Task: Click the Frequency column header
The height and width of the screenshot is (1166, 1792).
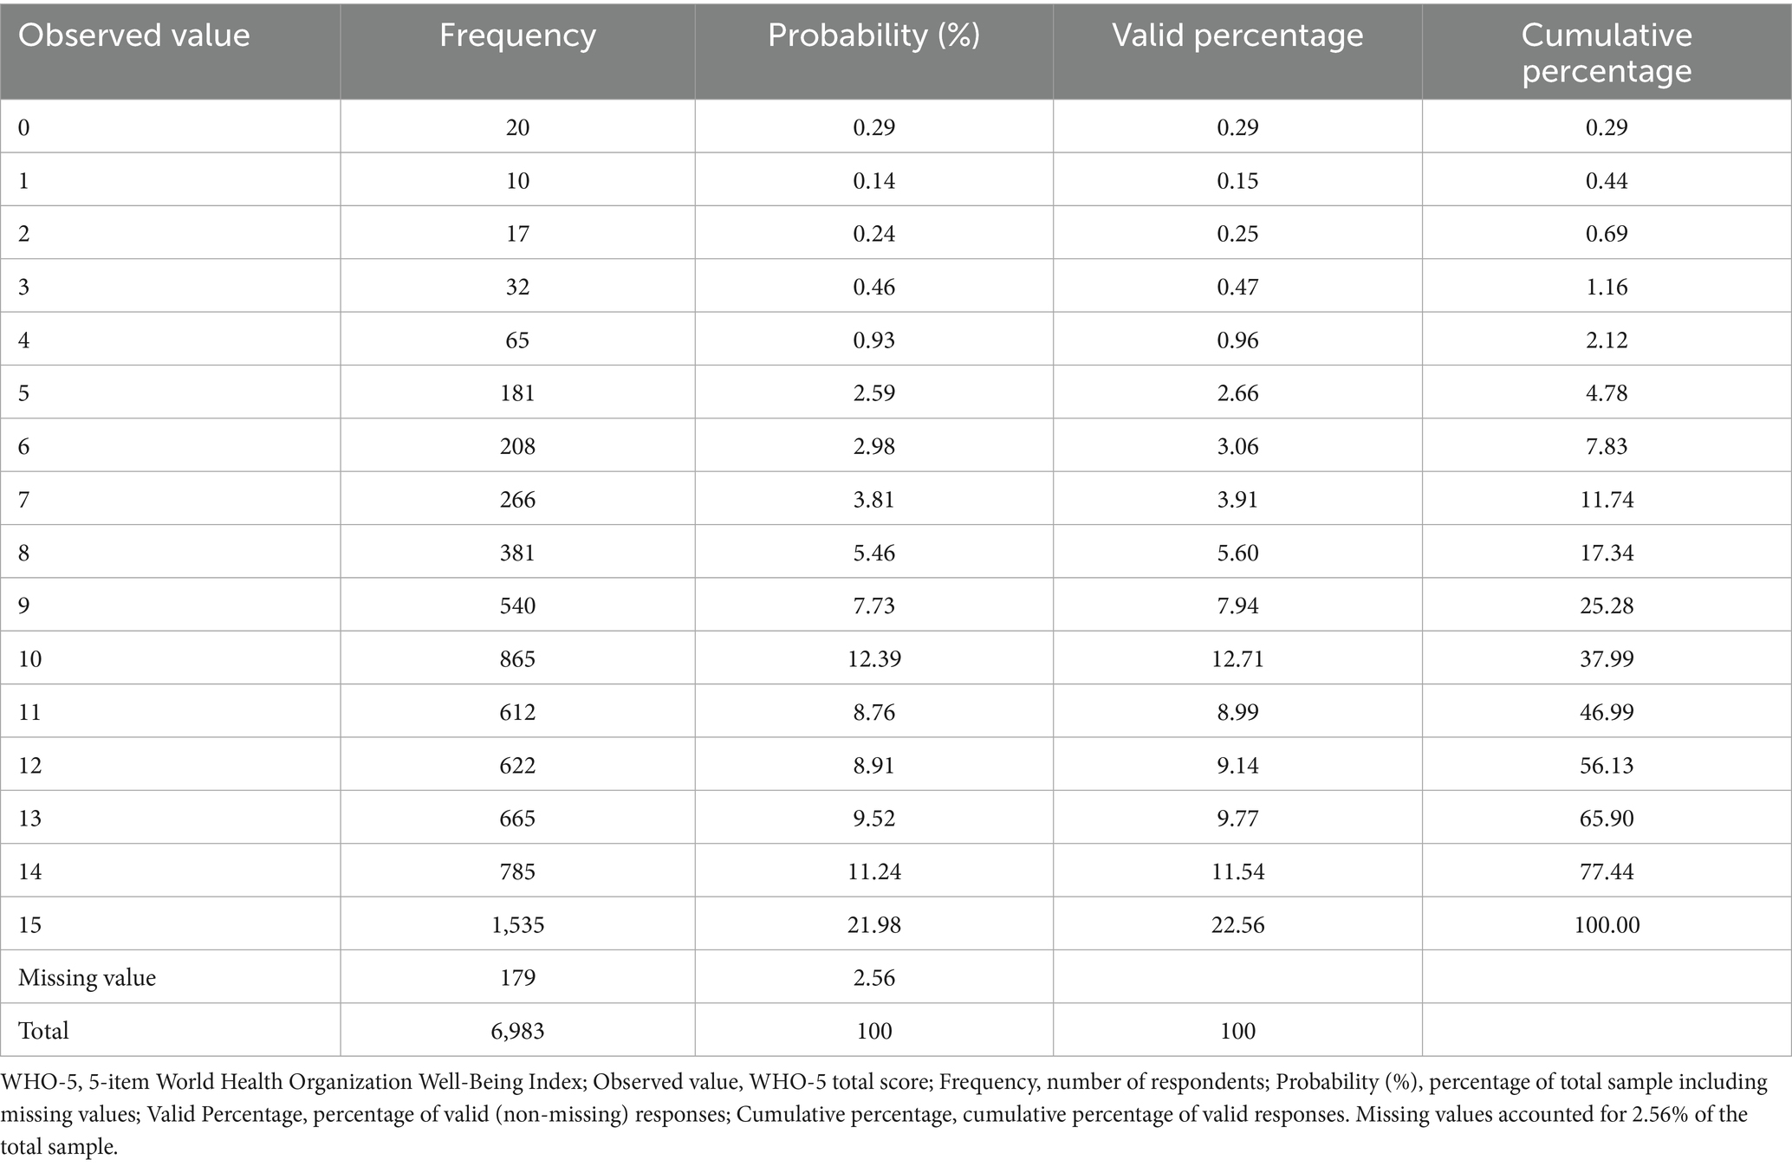Action: (x=517, y=51)
